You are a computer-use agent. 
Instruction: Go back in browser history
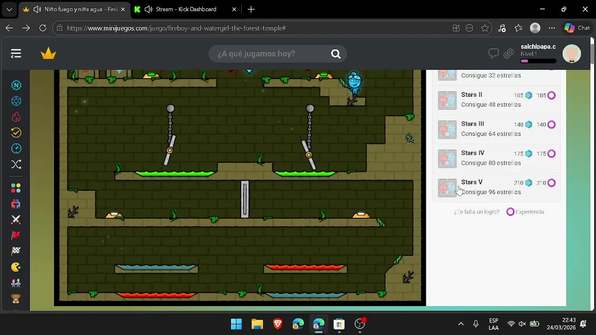(9, 28)
